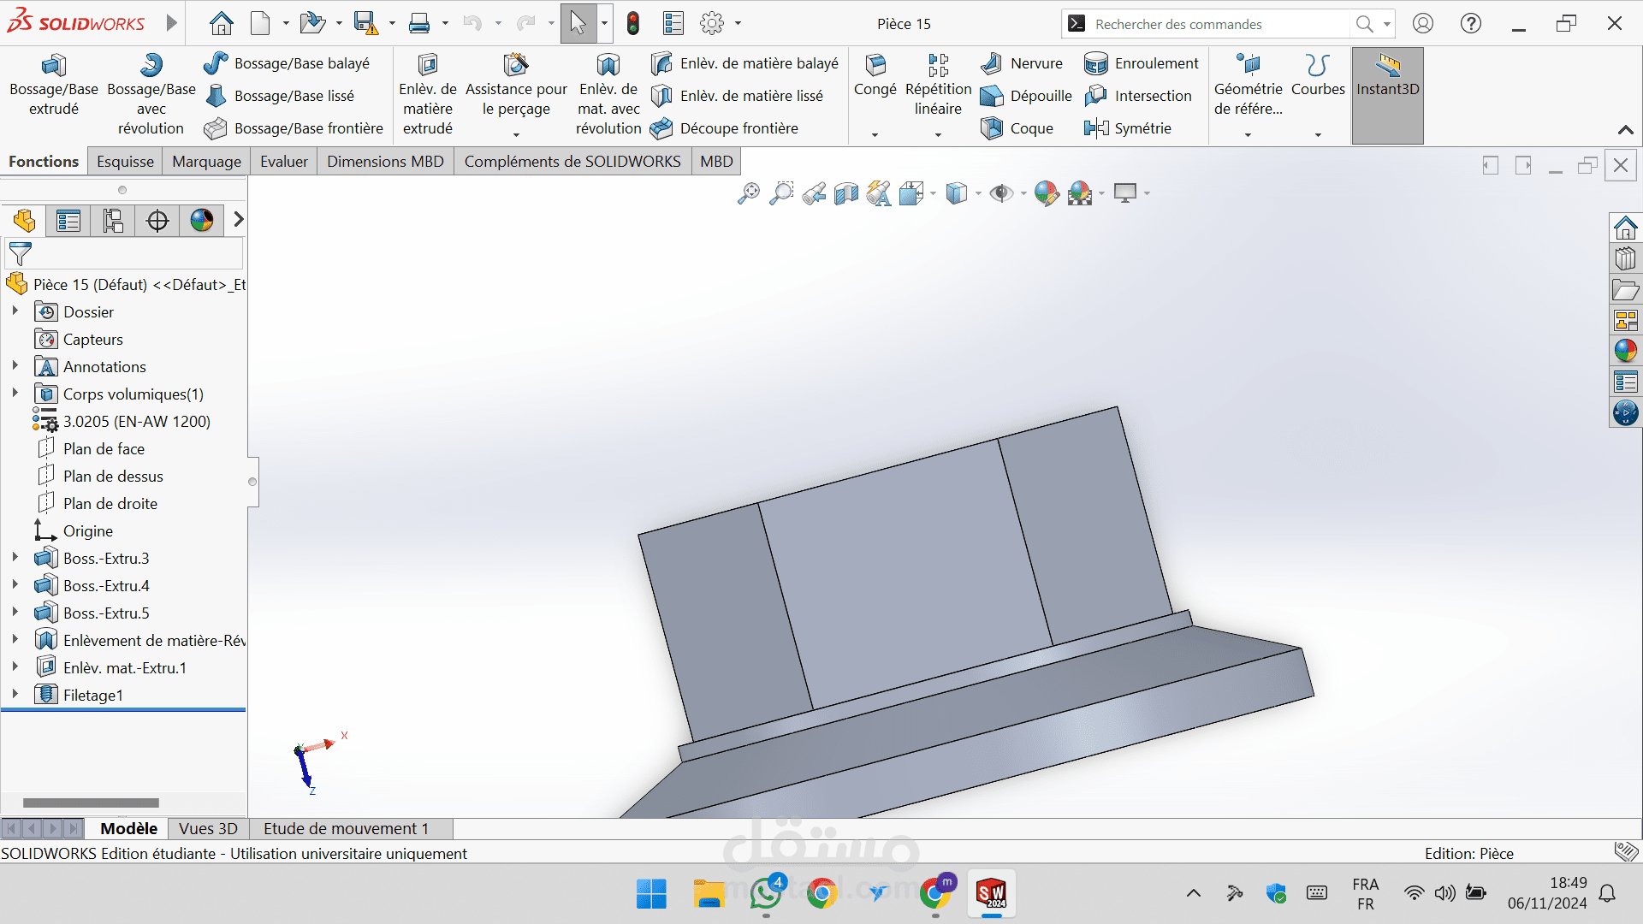Open the ConfigurationManager tab icon
This screenshot has height=924, width=1643.
[x=113, y=221]
